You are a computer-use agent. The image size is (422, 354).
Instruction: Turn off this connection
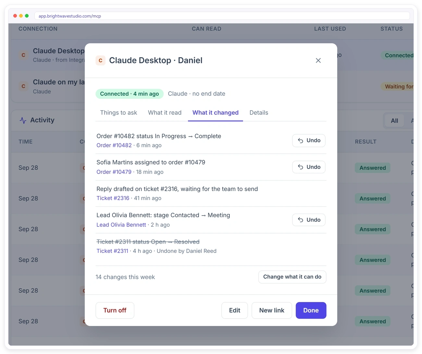[x=115, y=310]
